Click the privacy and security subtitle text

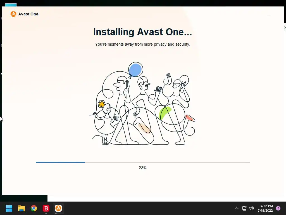tap(143, 44)
